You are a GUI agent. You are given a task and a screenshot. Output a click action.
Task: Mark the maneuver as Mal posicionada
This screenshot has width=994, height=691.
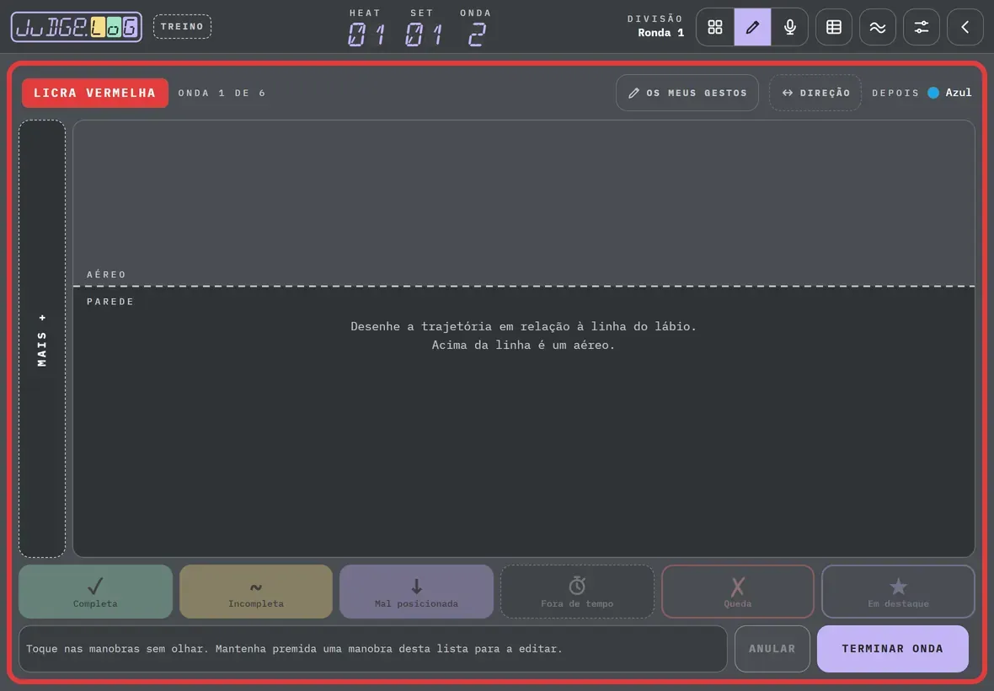pos(416,592)
